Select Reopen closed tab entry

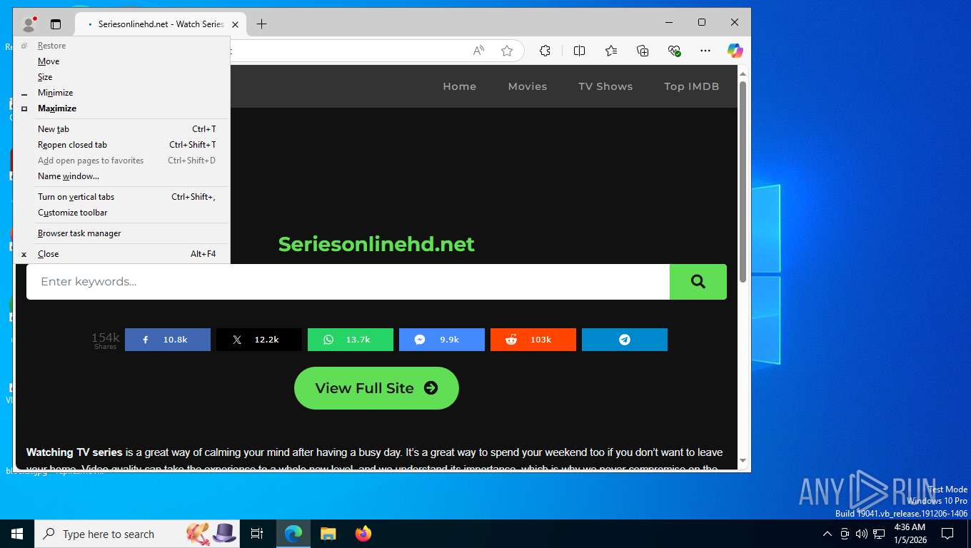click(121, 145)
